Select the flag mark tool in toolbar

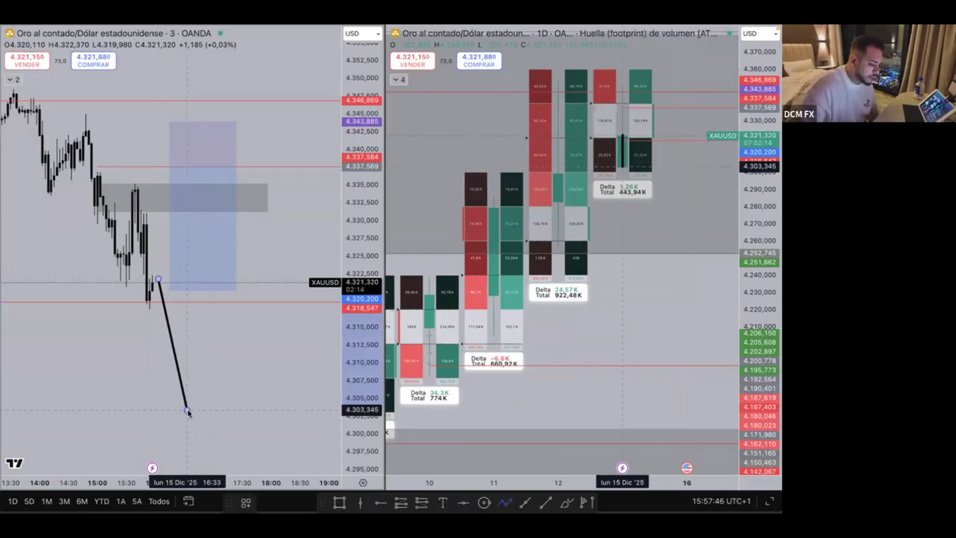tap(587, 503)
